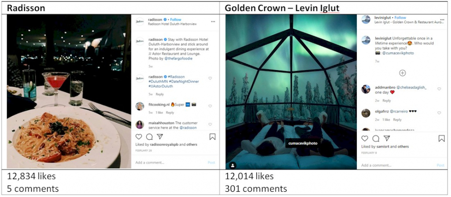Open comment bubble icon on Radisson post
Image resolution: width=451 pixels, height=197 pixels.
tap(149, 136)
